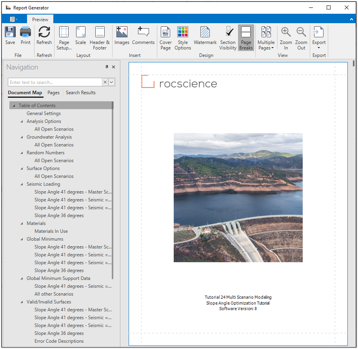Switch to the Document Map tab

point(25,93)
